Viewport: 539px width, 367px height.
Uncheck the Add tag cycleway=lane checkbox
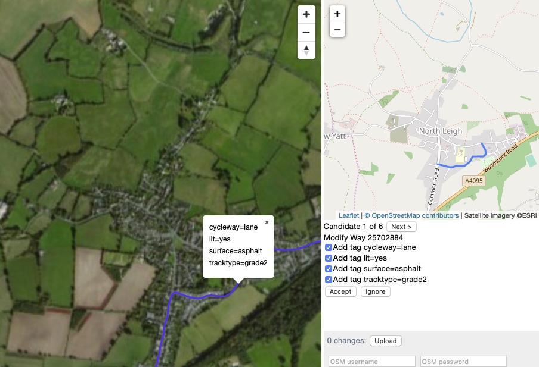click(x=329, y=247)
